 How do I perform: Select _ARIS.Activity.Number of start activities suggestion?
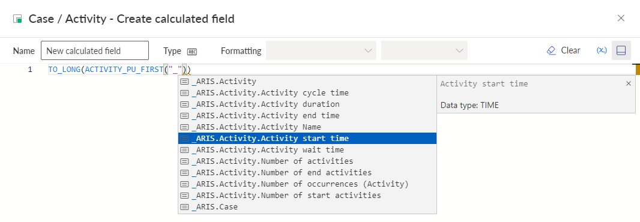(x=307, y=196)
